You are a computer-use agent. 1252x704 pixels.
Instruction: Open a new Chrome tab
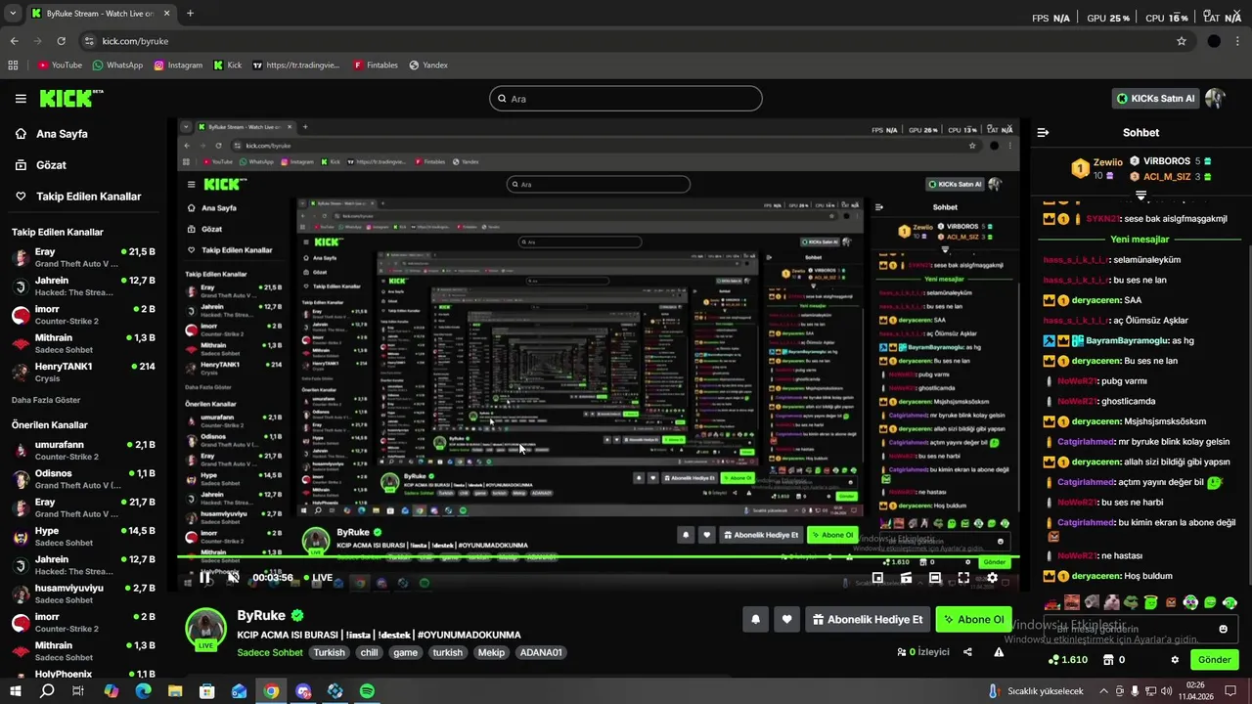[x=190, y=14]
